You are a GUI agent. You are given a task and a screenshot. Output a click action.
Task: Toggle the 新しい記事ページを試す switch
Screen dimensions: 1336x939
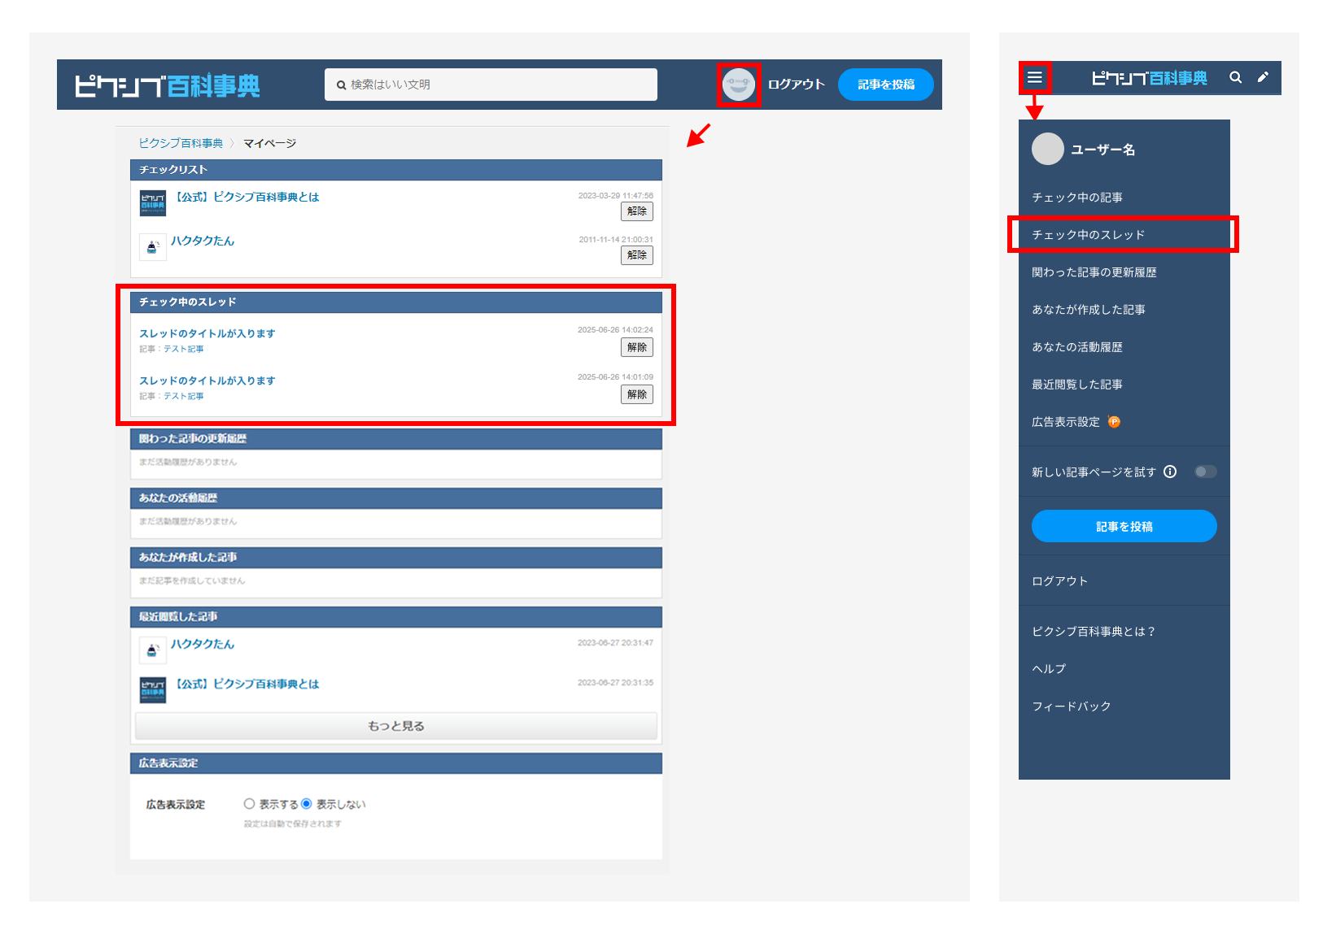tap(1205, 472)
